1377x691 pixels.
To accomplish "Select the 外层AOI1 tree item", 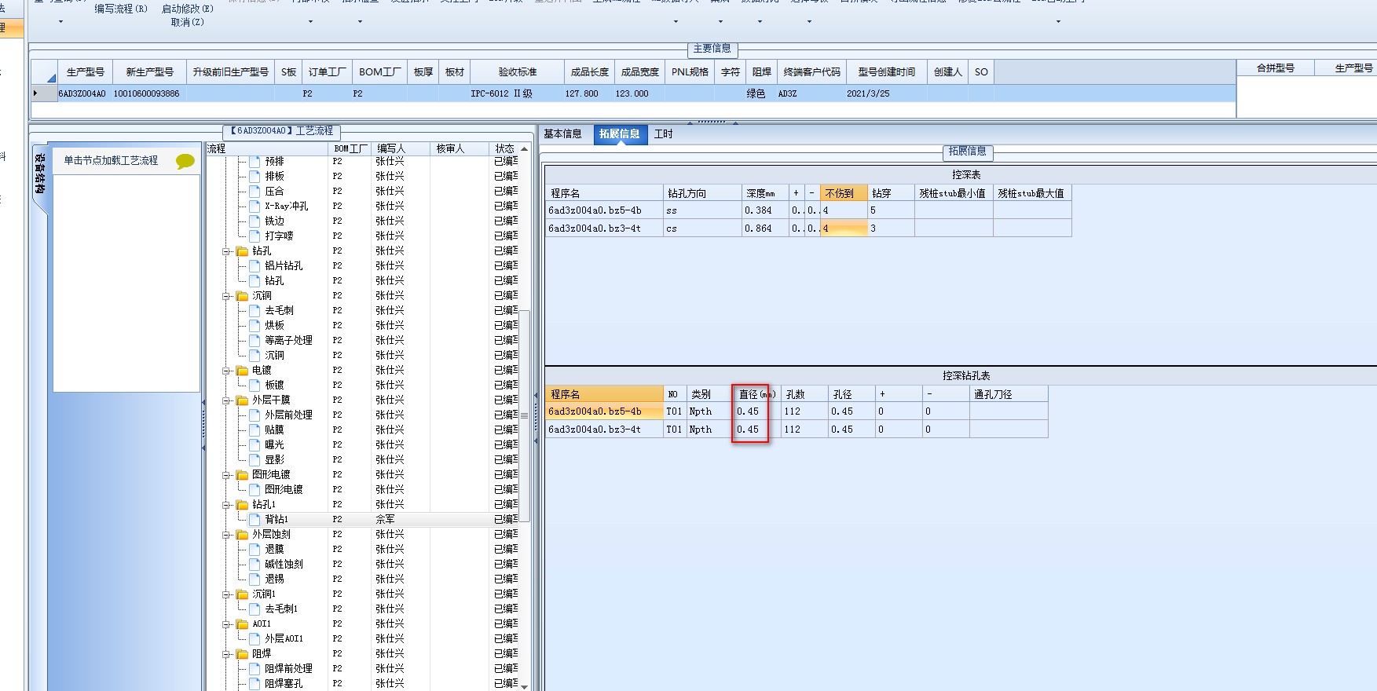I will (x=284, y=638).
